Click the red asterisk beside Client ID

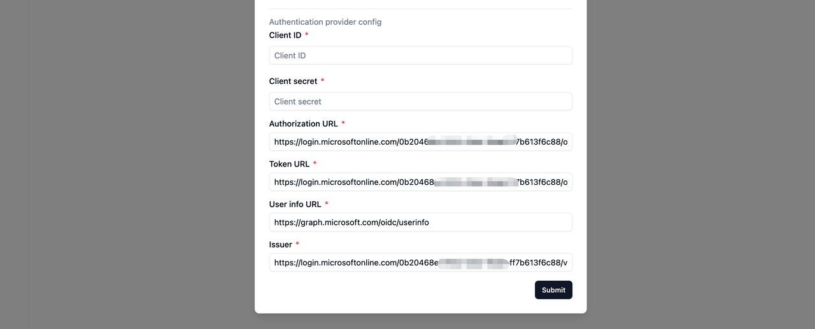tap(307, 34)
